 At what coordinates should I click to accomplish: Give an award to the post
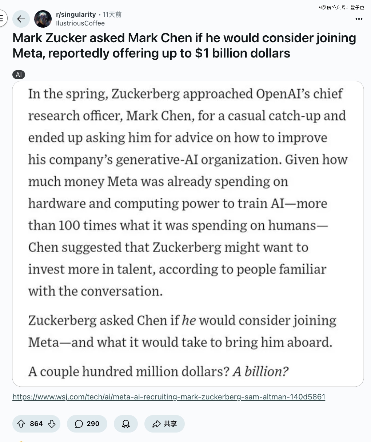click(x=126, y=424)
